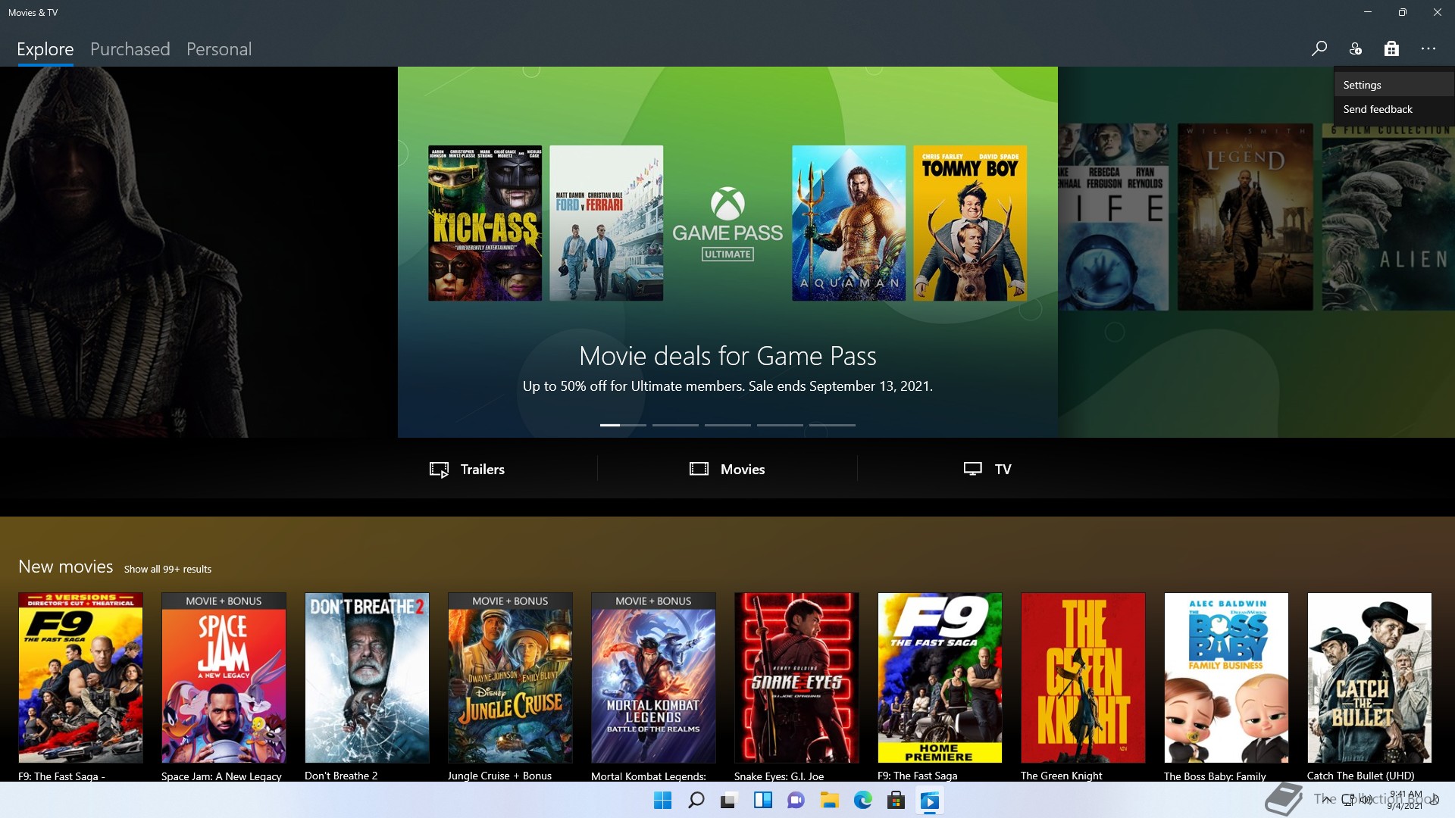Select second carousel page indicator
The height and width of the screenshot is (818, 1455).
point(675,425)
